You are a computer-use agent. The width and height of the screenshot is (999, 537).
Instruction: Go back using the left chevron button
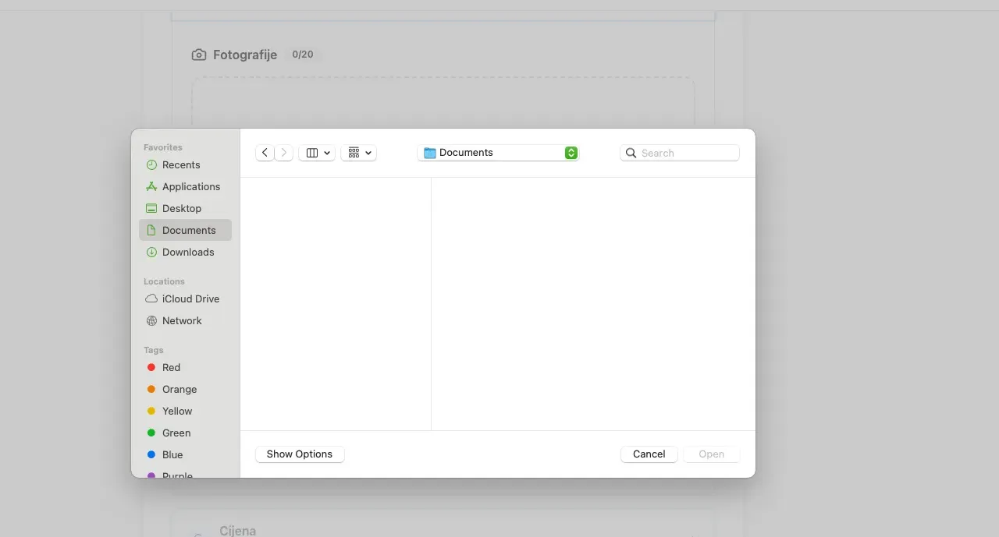coord(265,153)
